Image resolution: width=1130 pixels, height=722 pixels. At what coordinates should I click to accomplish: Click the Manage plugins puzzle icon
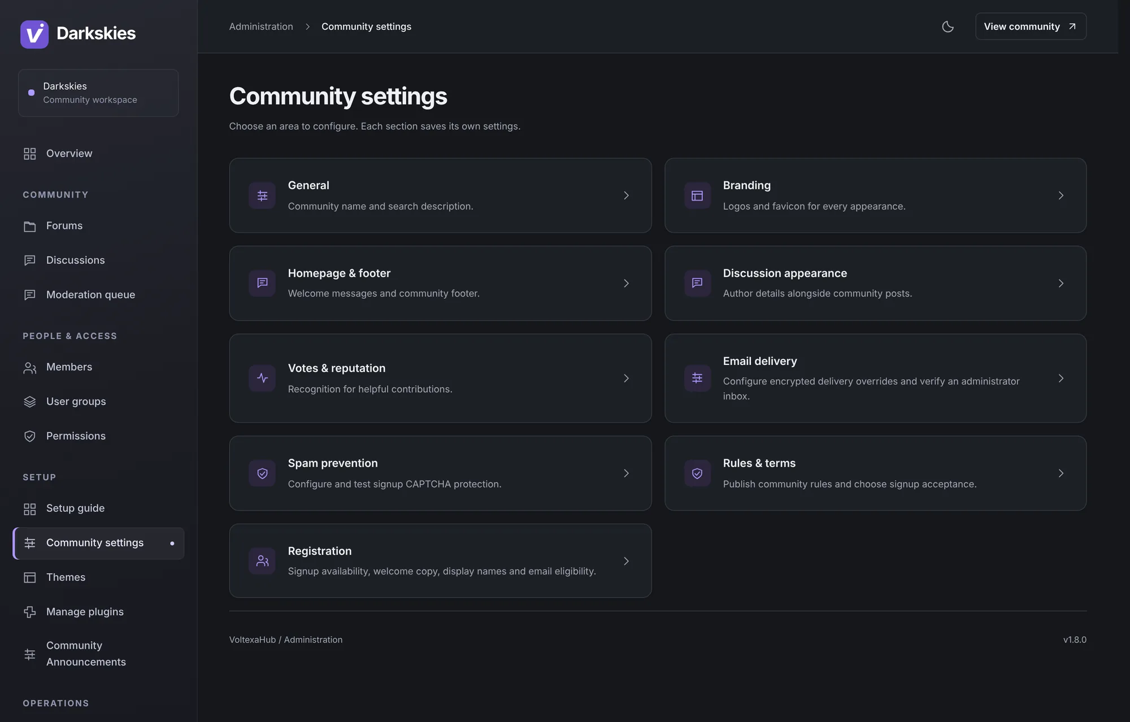[30, 612]
